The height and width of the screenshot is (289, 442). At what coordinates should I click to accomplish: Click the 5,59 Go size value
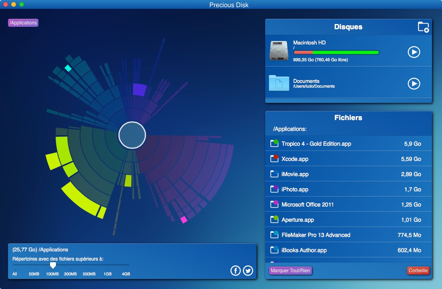(x=411, y=159)
